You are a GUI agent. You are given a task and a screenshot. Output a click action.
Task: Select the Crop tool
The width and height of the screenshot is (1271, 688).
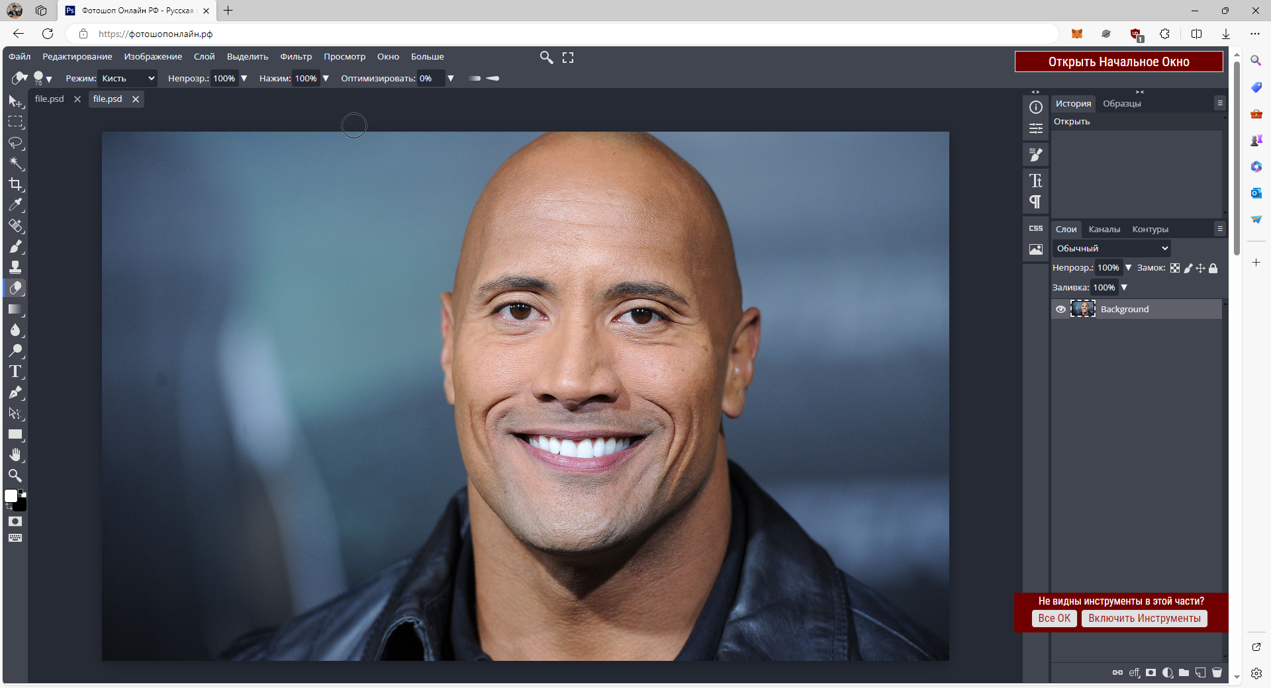(x=16, y=185)
